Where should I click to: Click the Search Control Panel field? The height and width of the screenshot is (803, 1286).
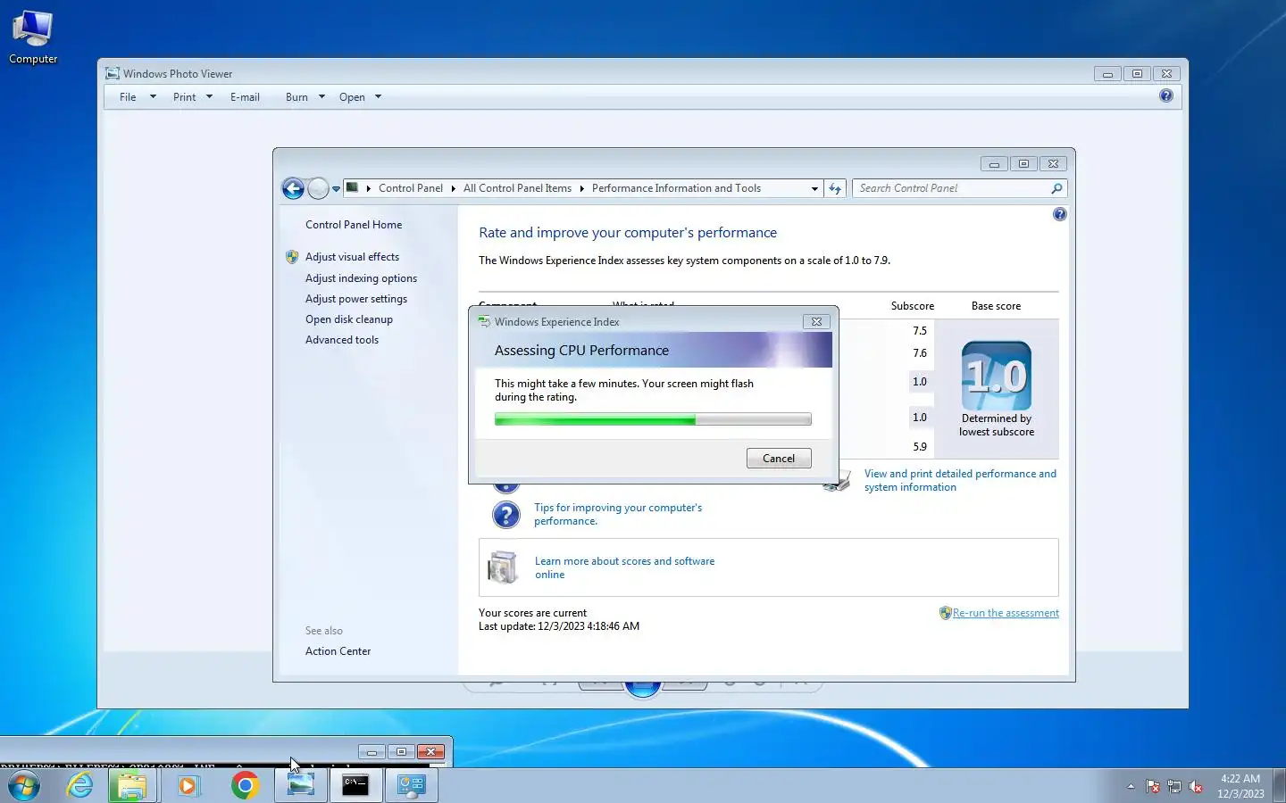click(x=951, y=188)
